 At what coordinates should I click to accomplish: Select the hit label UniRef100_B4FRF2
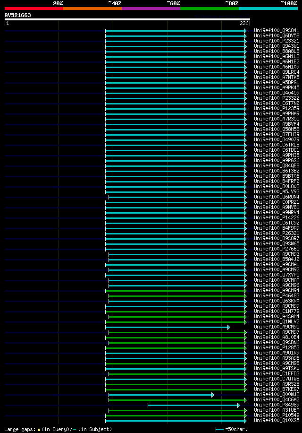[x=277, y=181]
